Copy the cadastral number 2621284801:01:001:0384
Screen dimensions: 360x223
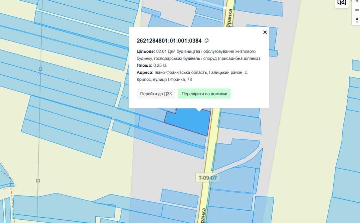[x=206, y=41]
